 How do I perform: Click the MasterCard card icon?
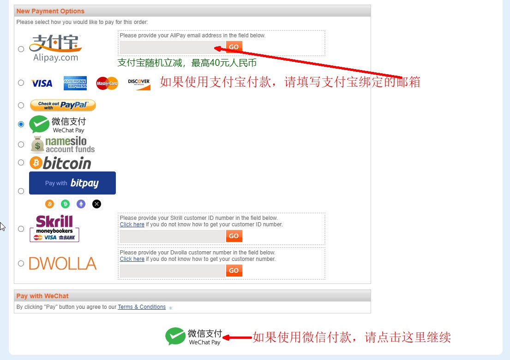coord(107,83)
